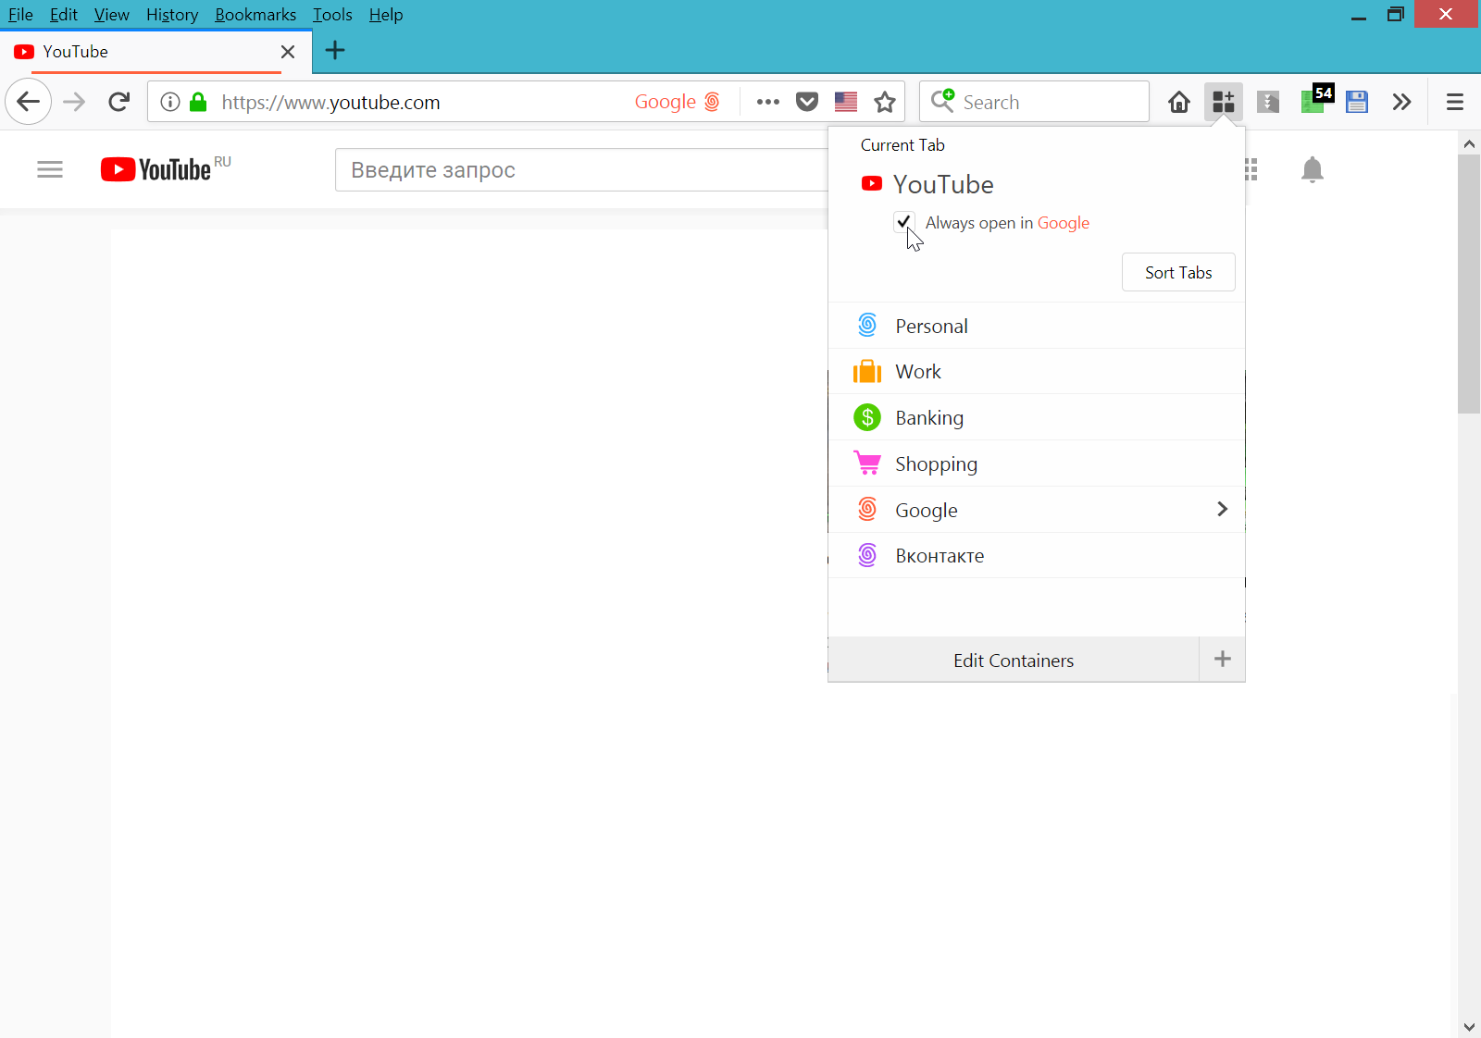Open the Multi-Account Containers toolbar icon
Screen dimensions: 1481x1038
point(1223,102)
